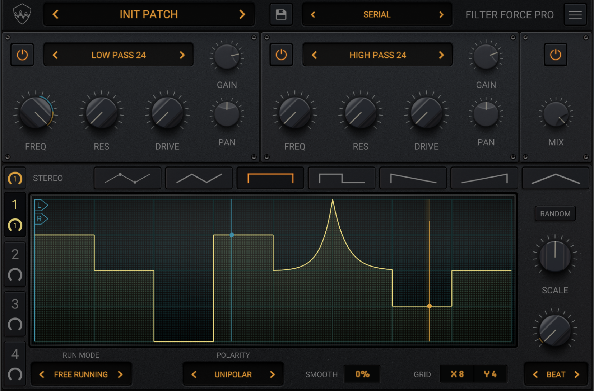Click the blue node on the LFO curve
Image resolution: width=594 pixels, height=391 pixels.
coord(232,235)
